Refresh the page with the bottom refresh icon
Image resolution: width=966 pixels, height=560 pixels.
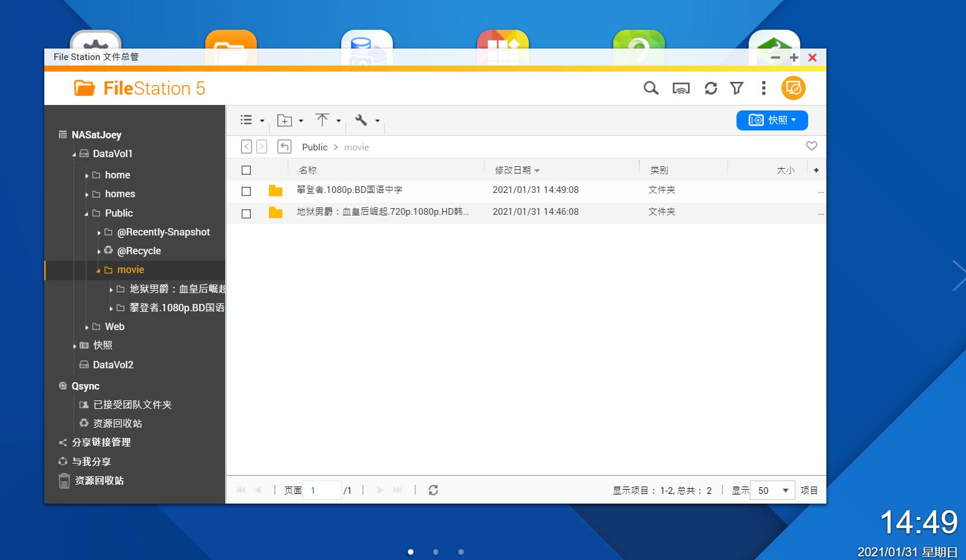[x=433, y=490]
